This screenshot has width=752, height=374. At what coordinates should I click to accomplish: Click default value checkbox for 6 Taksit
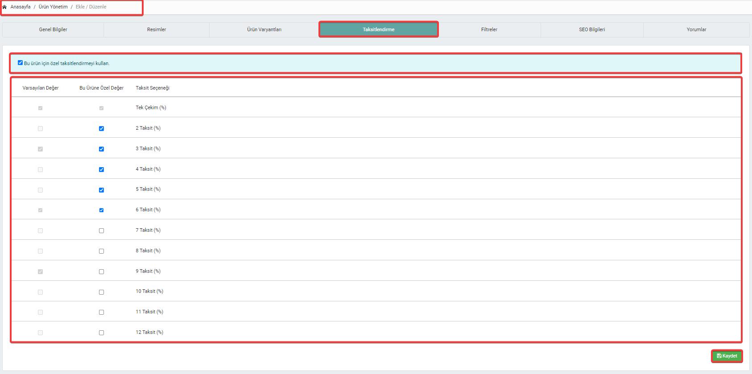coord(40,210)
